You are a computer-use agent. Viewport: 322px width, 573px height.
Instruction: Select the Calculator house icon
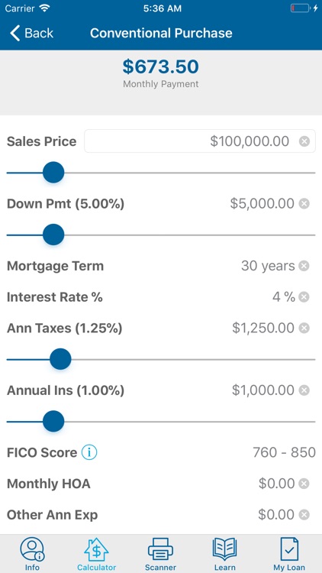[x=96, y=549]
